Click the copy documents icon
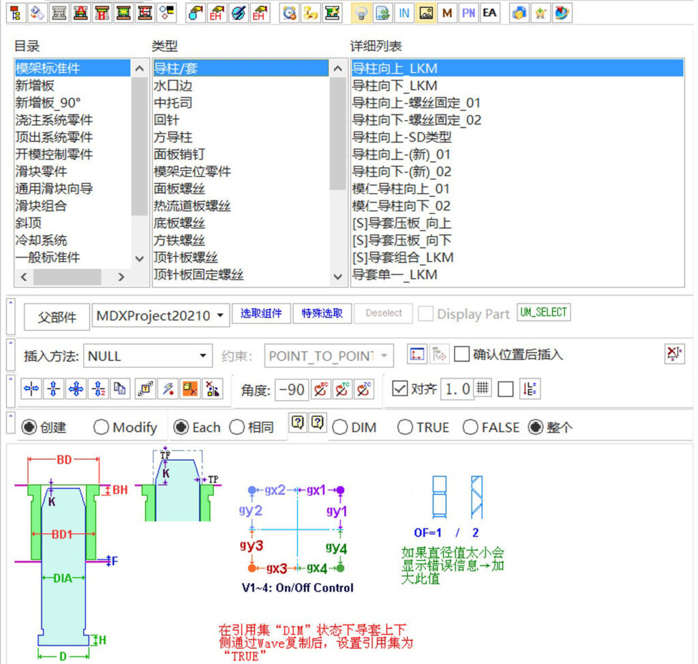 (120, 389)
